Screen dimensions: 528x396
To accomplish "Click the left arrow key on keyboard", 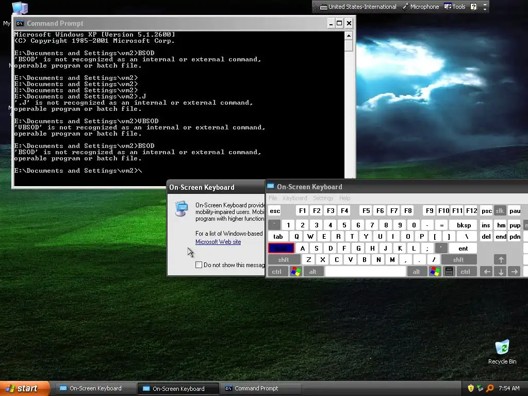I will [x=486, y=271].
